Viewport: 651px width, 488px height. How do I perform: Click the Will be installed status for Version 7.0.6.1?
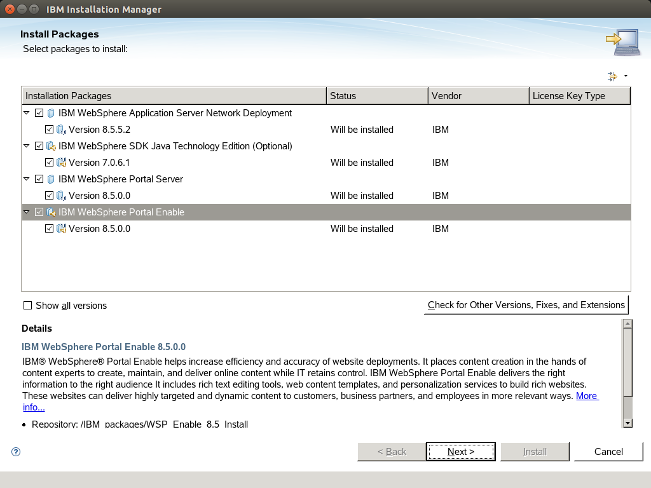coord(362,163)
